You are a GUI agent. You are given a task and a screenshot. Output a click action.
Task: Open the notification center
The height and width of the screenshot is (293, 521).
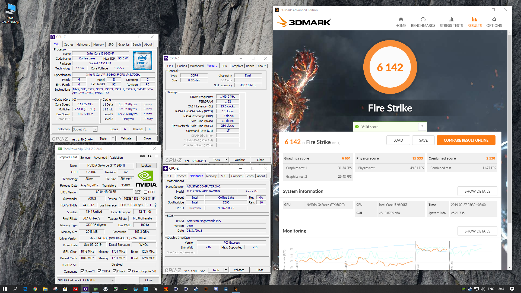tap(512, 289)
